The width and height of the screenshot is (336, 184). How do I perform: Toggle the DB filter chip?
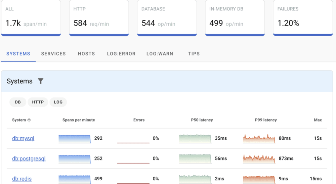[x=18, y=102]
